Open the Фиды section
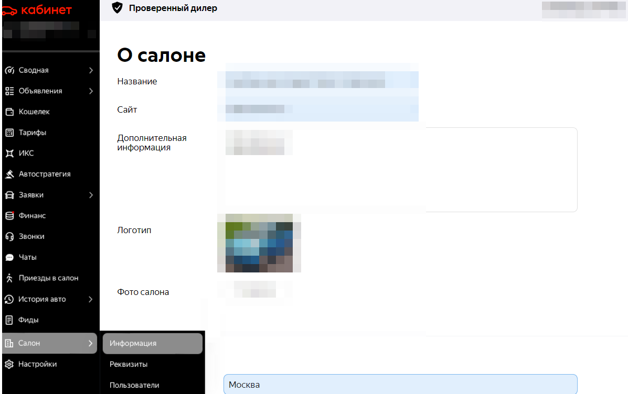Screen dimensions: 628x394 [28, 320]
